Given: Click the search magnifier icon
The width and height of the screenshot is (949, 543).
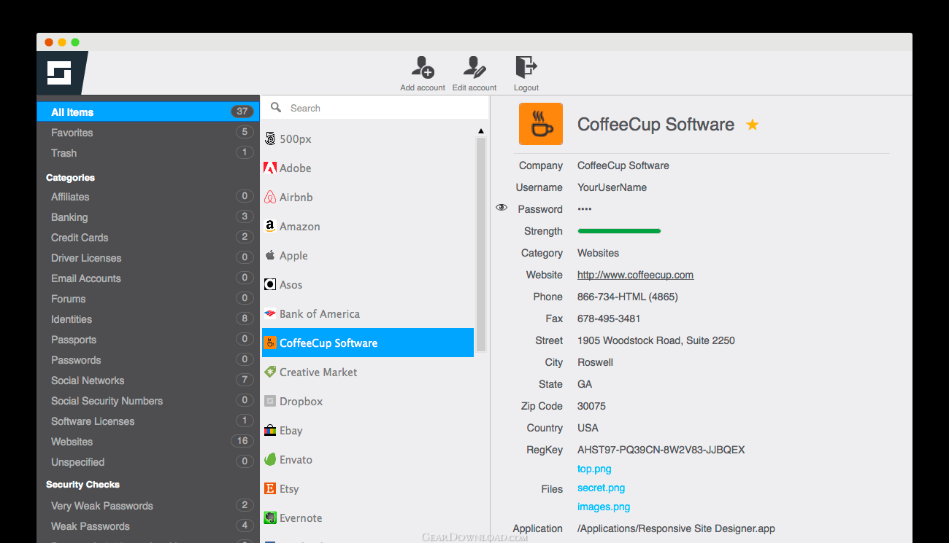Looking at the screenshot, I should [276, 107].
